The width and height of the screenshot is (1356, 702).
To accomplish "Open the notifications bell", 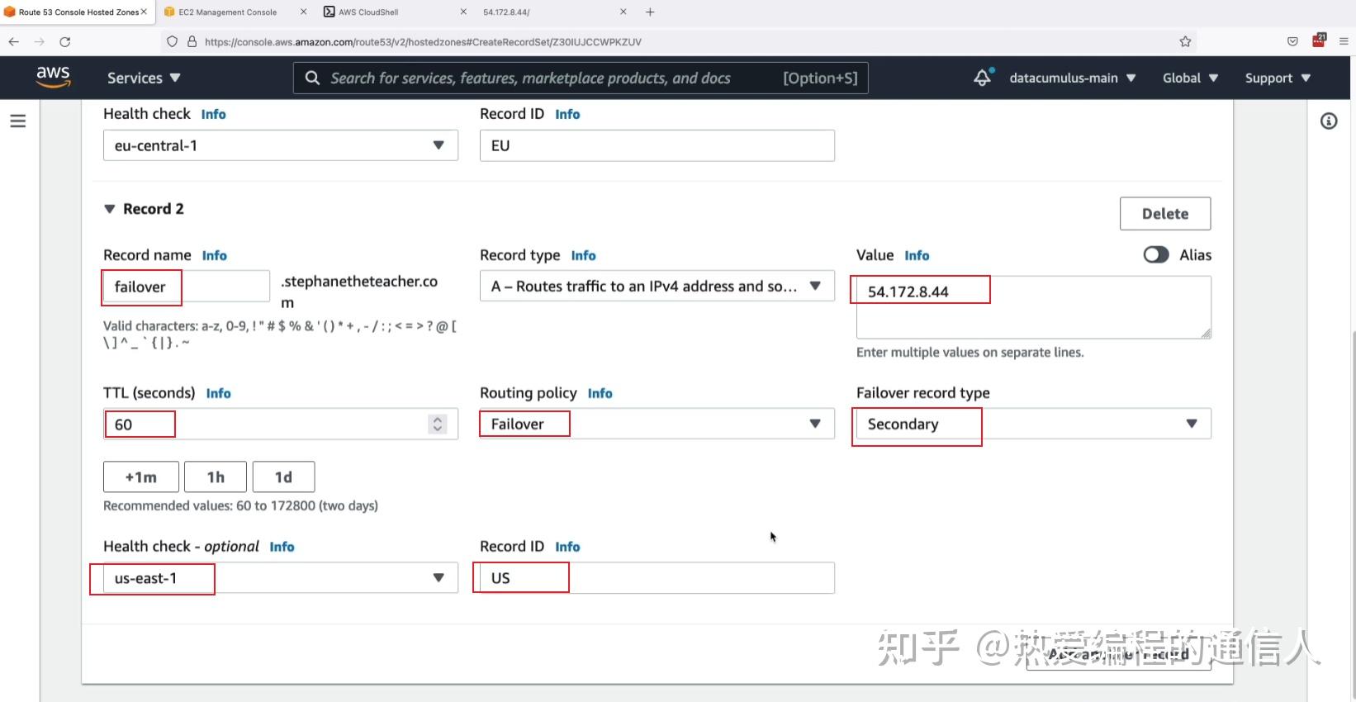I will (983, 77).
